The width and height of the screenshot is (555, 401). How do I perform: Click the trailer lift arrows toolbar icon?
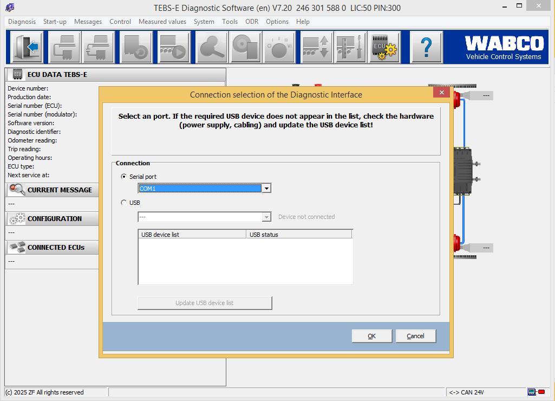(x=316, y=47)
